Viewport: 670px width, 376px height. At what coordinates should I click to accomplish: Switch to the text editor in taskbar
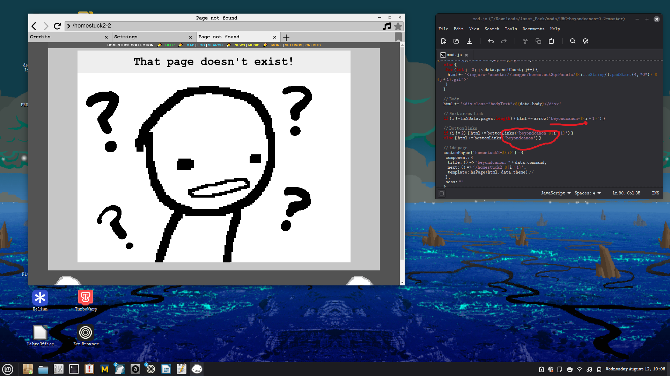tap(182, 369)
